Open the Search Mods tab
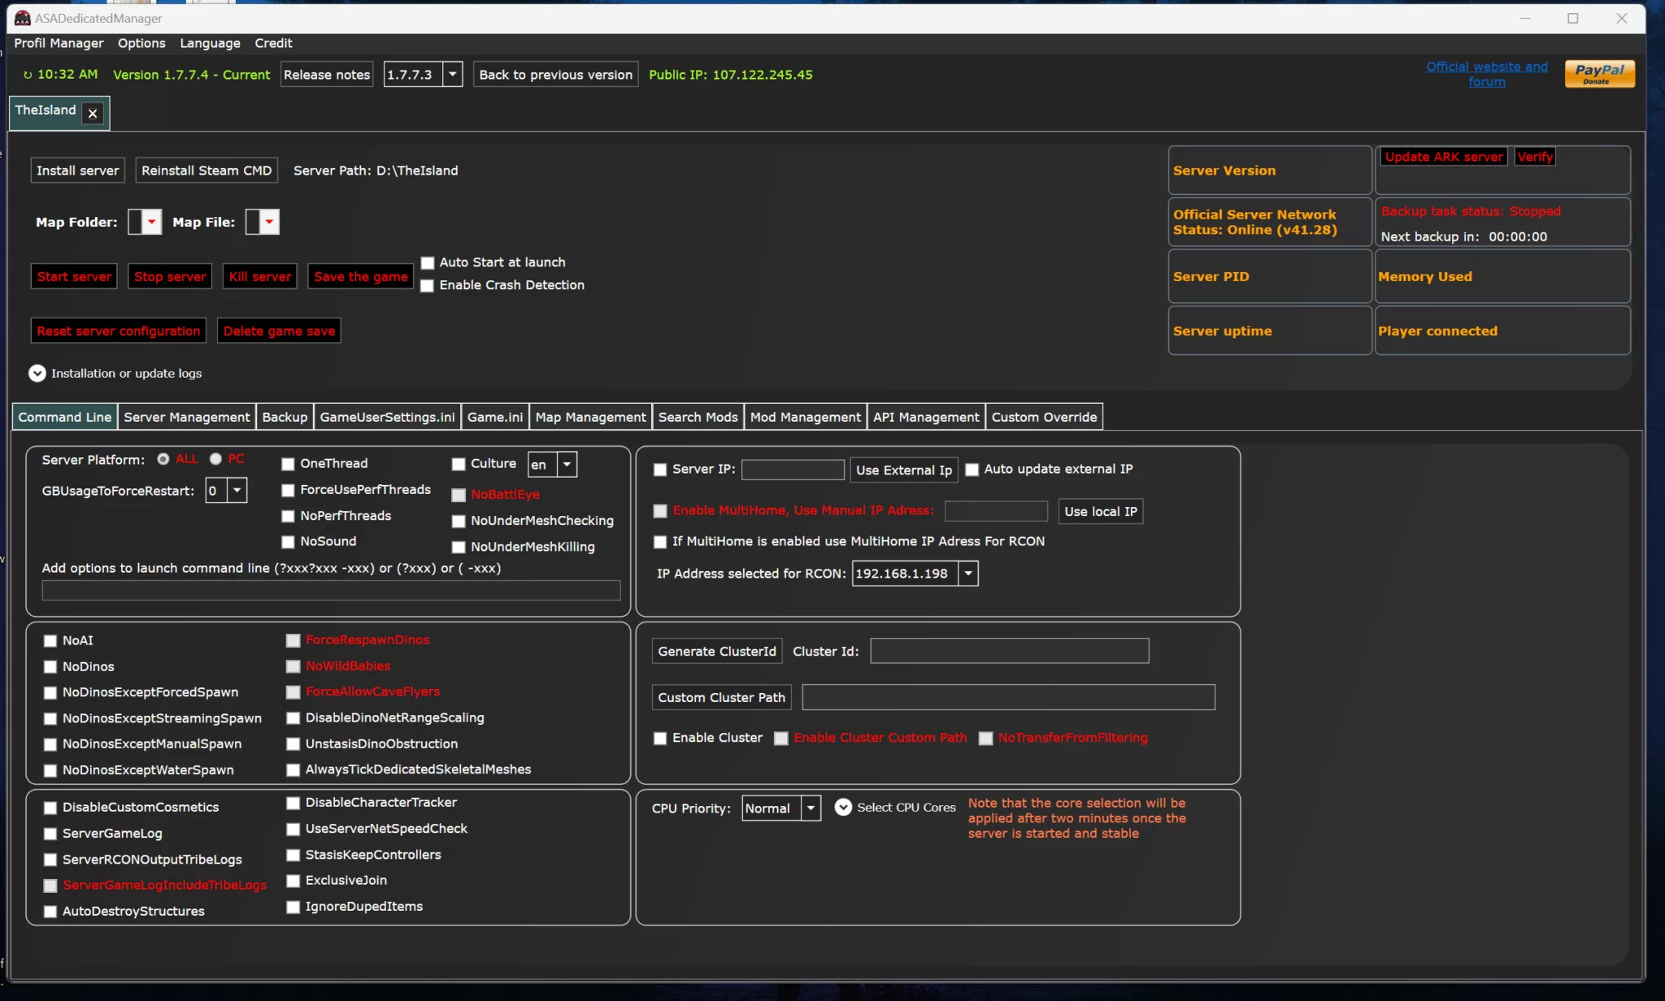This screenshot has width=1665, height=1001. pos(698,417)
